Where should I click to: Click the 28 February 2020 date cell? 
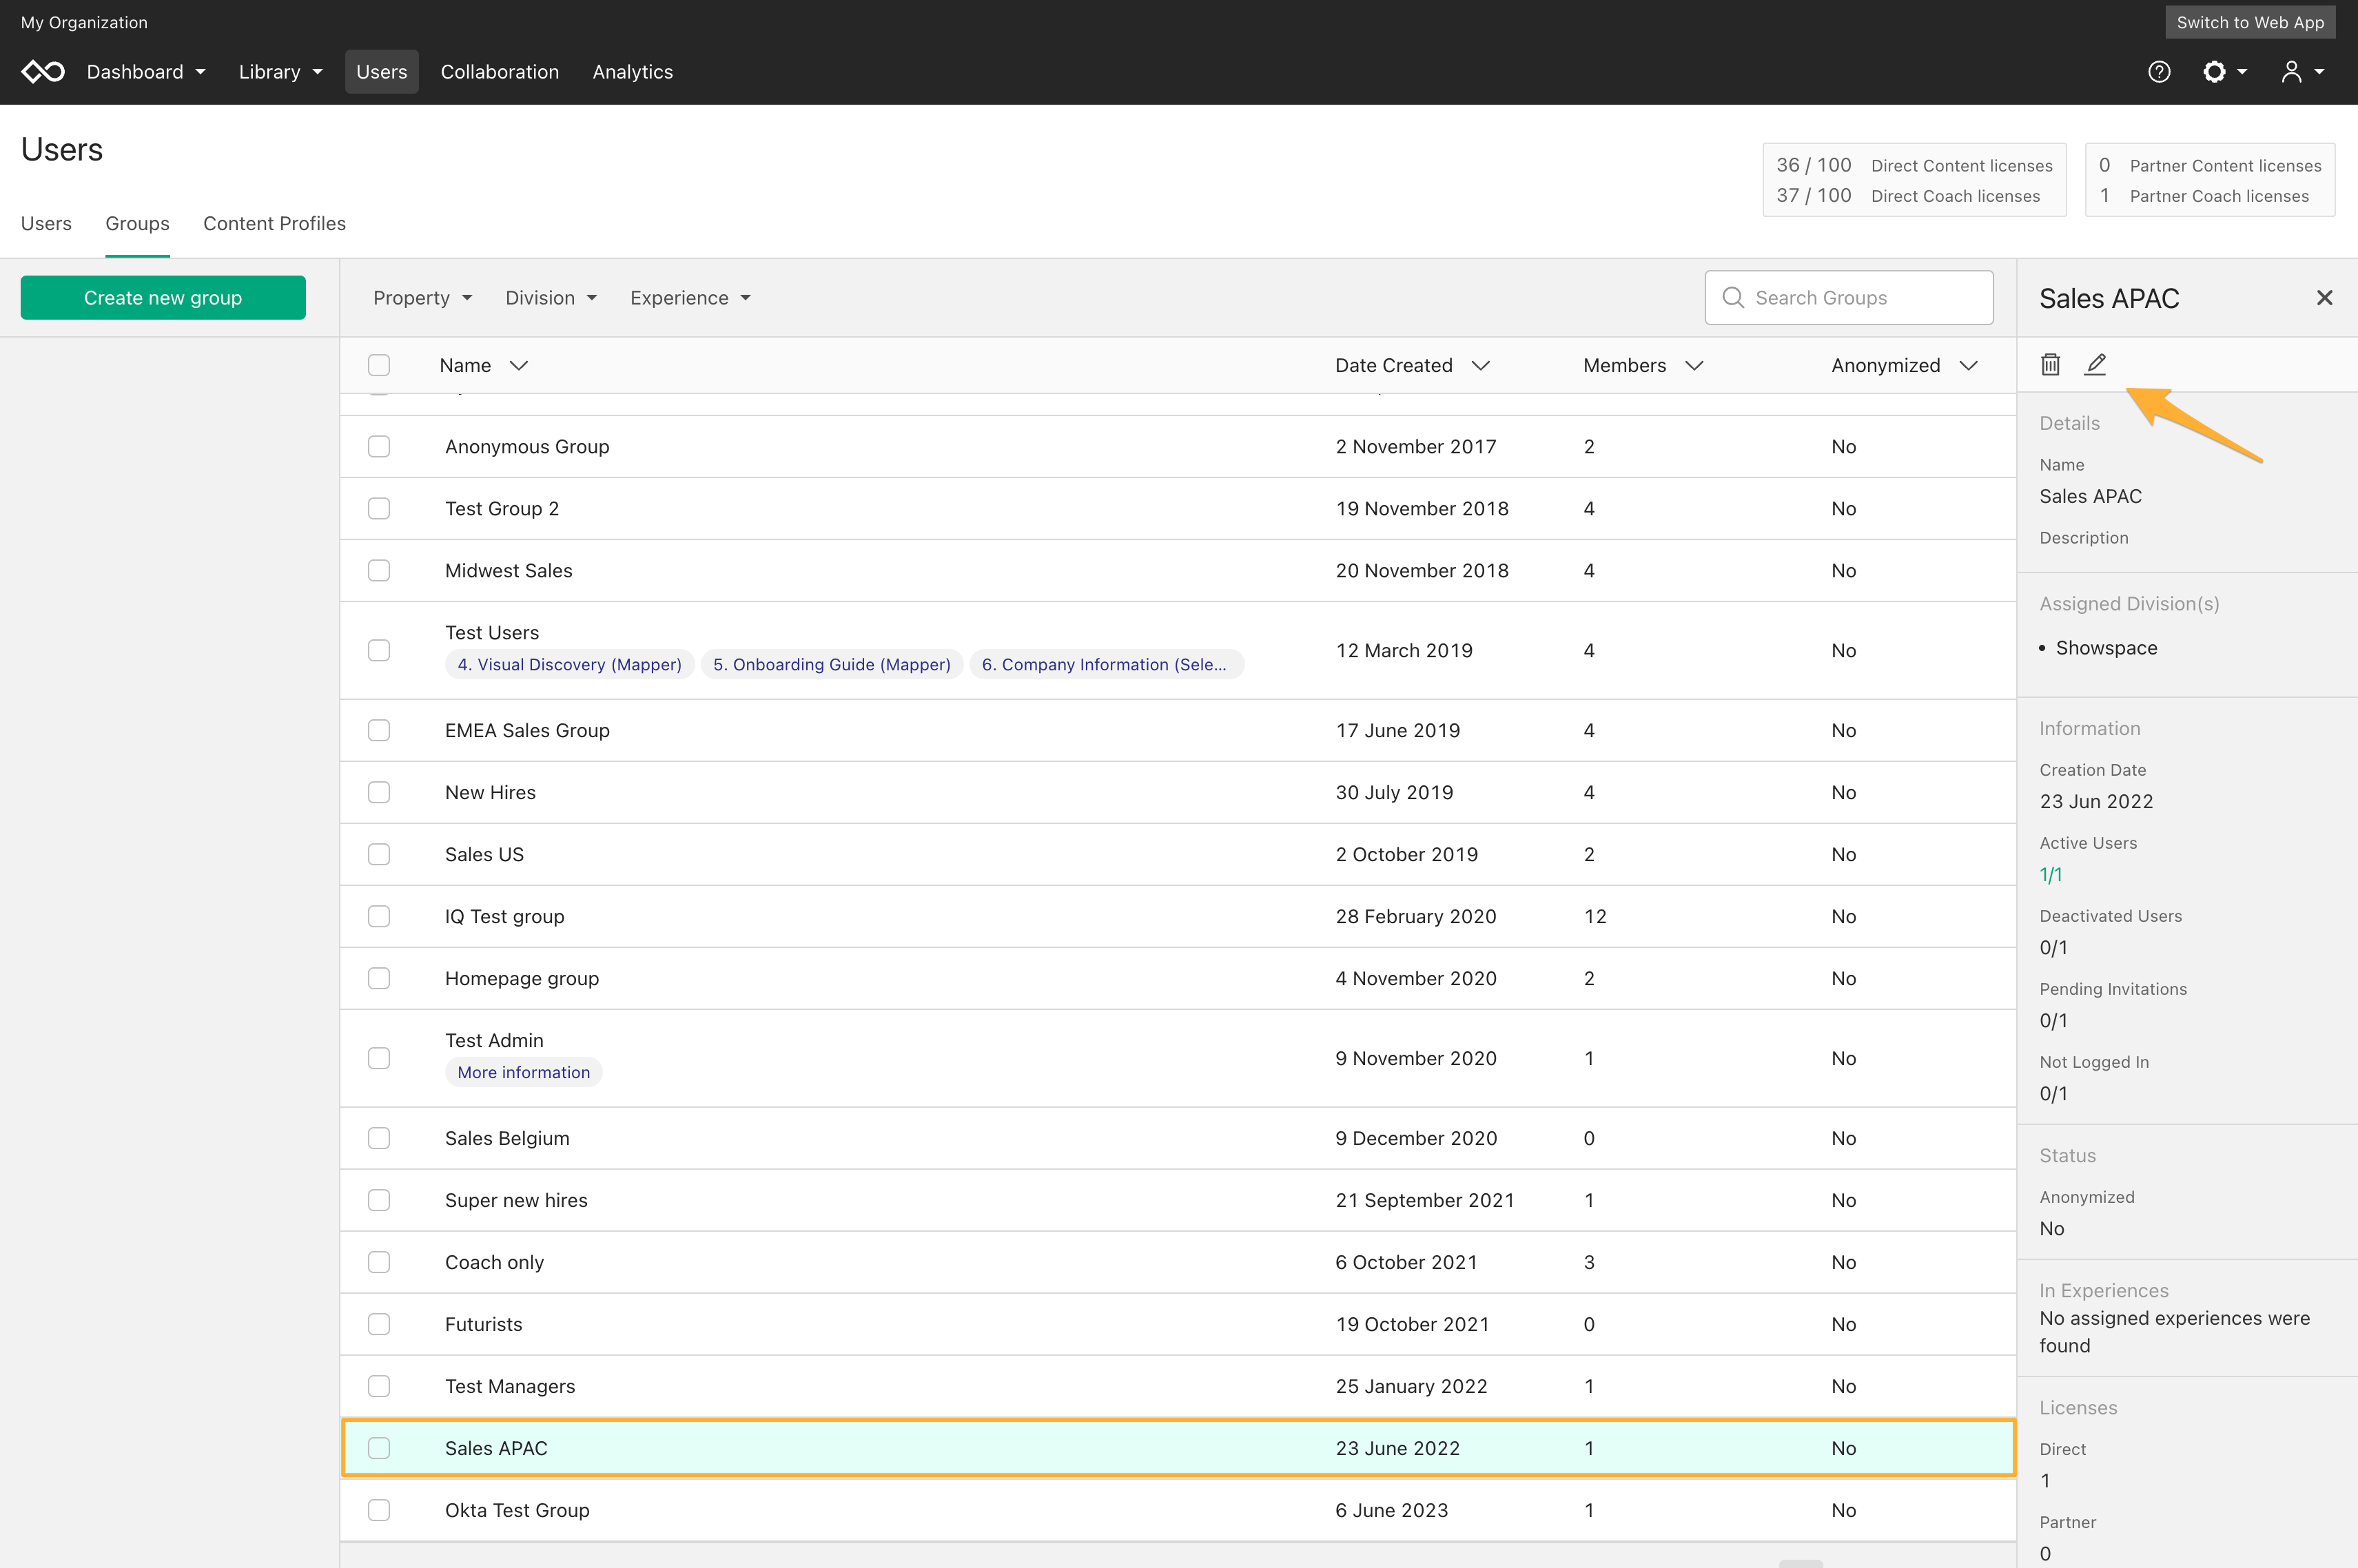pyautogui.click(x=1416, y=917)
